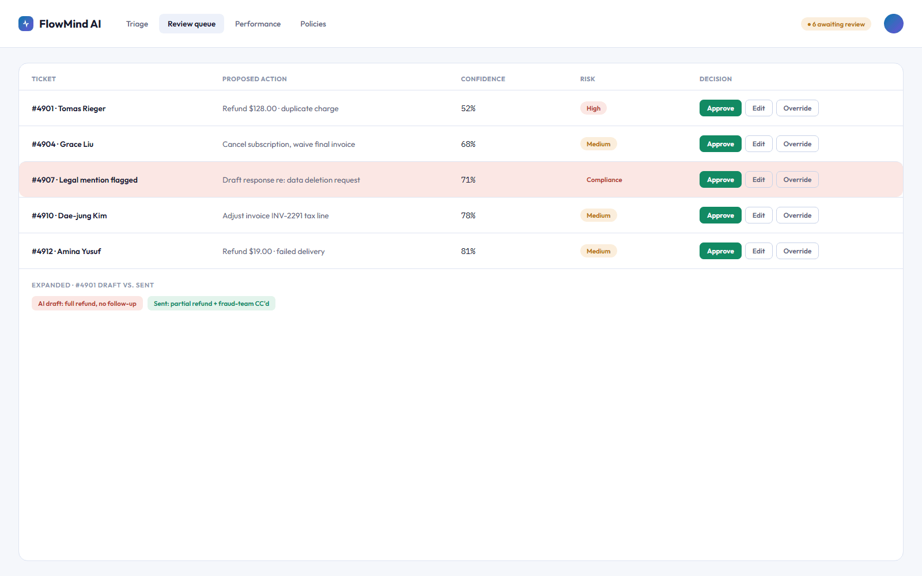This screenshot has width=922, height=576.
Task: Click the FlowMind AI brand name
Action: (70, 24)
